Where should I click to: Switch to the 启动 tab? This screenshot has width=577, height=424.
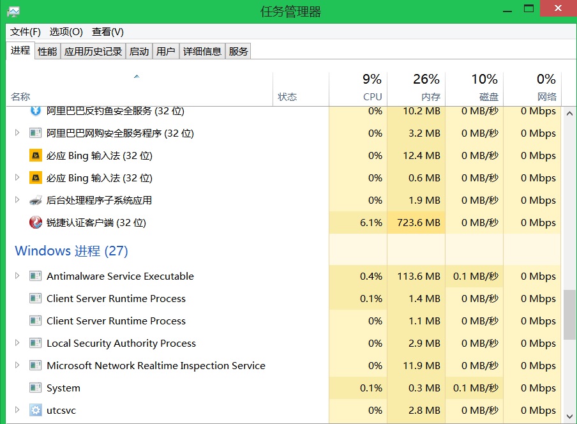tap(139, 52)
